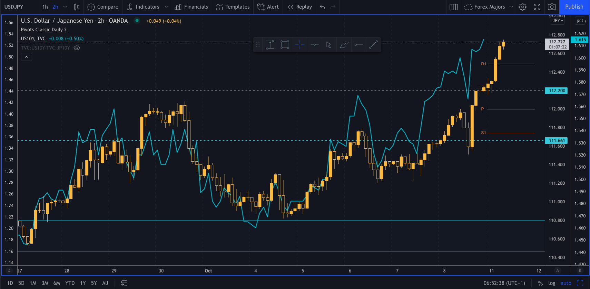
Task: Select 3M date range
Action: click(45, 283)
